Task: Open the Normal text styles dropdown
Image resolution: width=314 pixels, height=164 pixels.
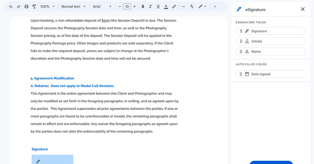Action: click(73, 7)
